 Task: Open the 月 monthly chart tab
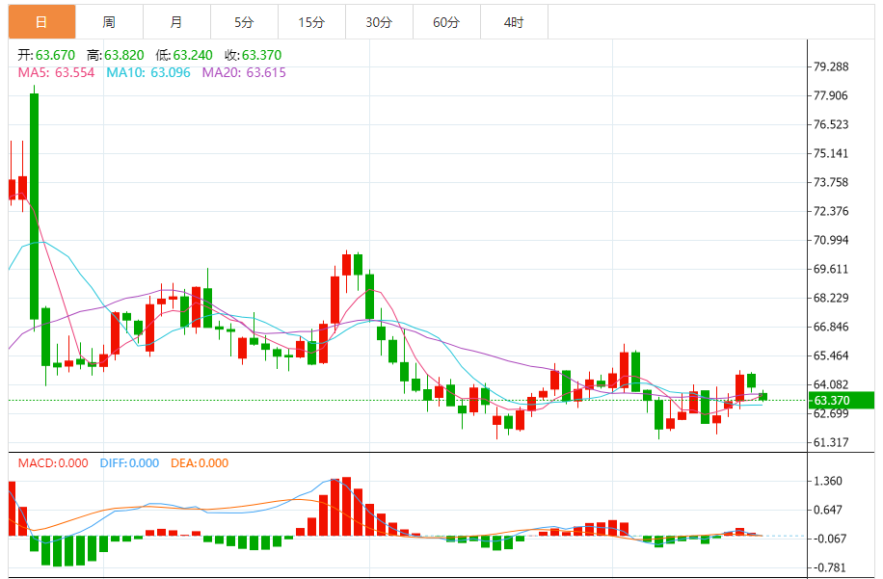tap(176, 22)
